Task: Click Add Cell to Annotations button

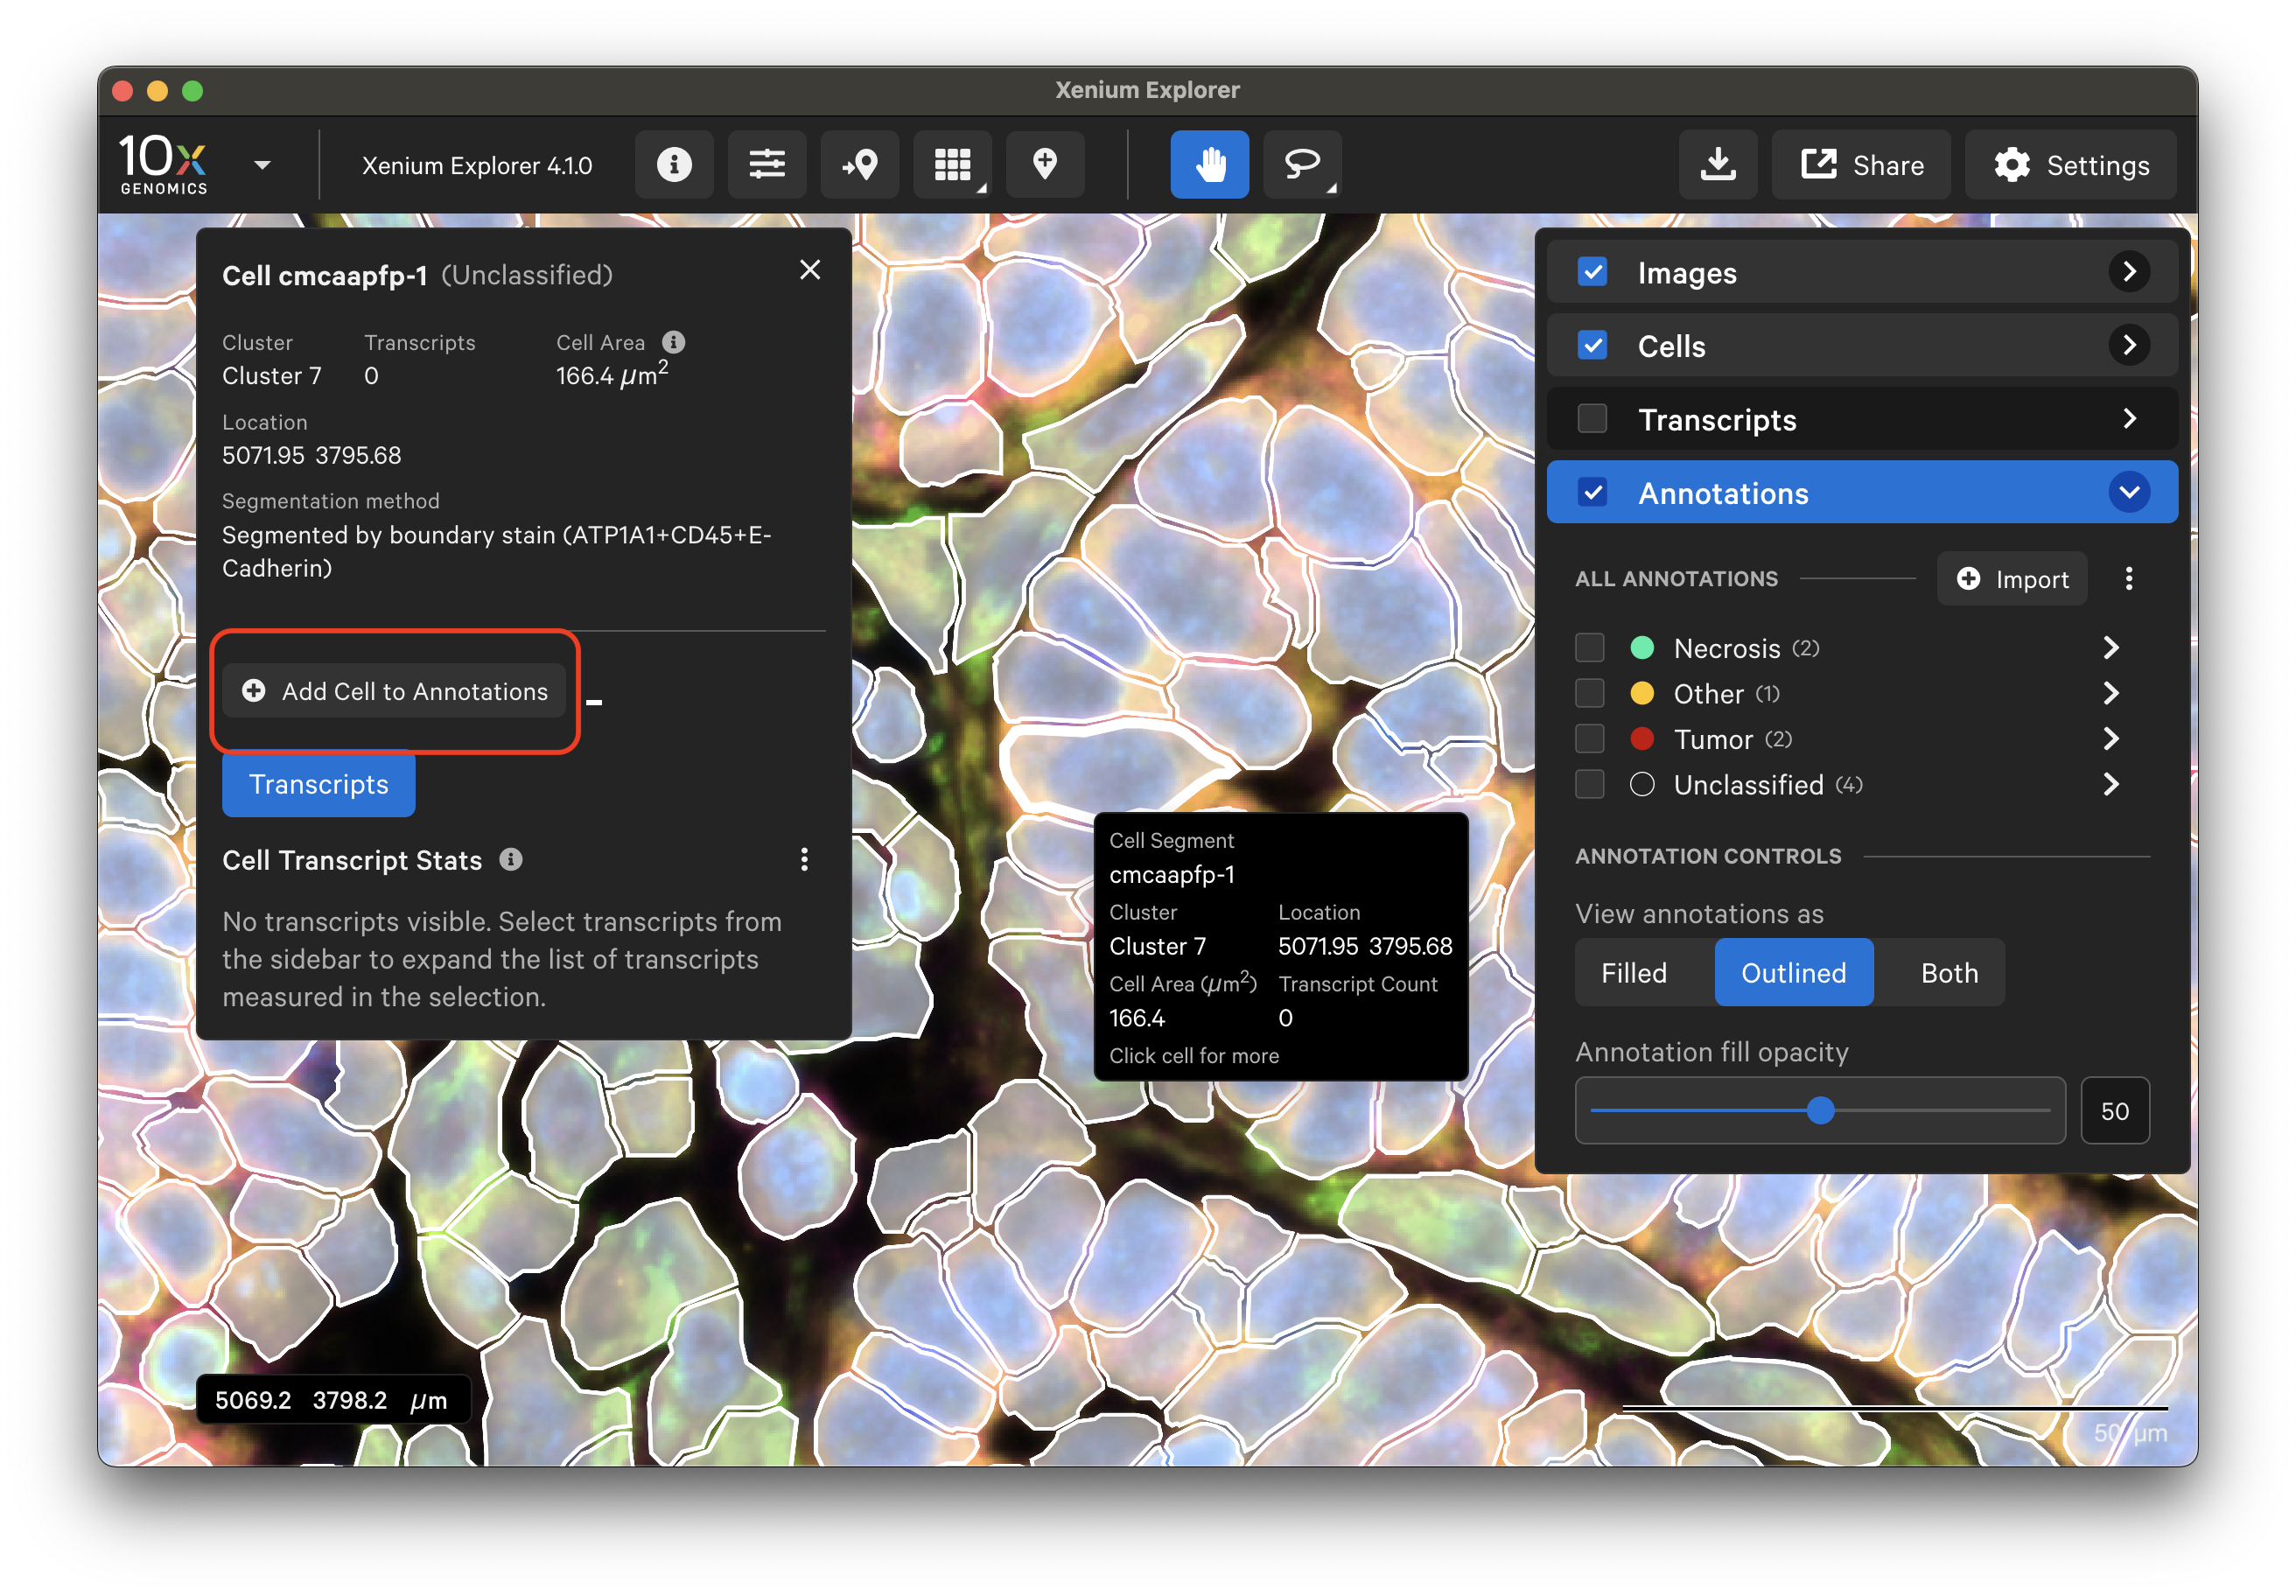Action: point(395,691)
